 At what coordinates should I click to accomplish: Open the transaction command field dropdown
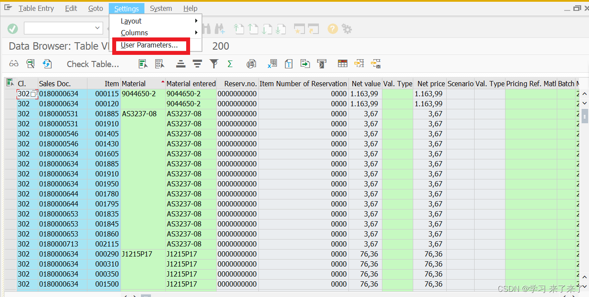click(x=97, y=28)
